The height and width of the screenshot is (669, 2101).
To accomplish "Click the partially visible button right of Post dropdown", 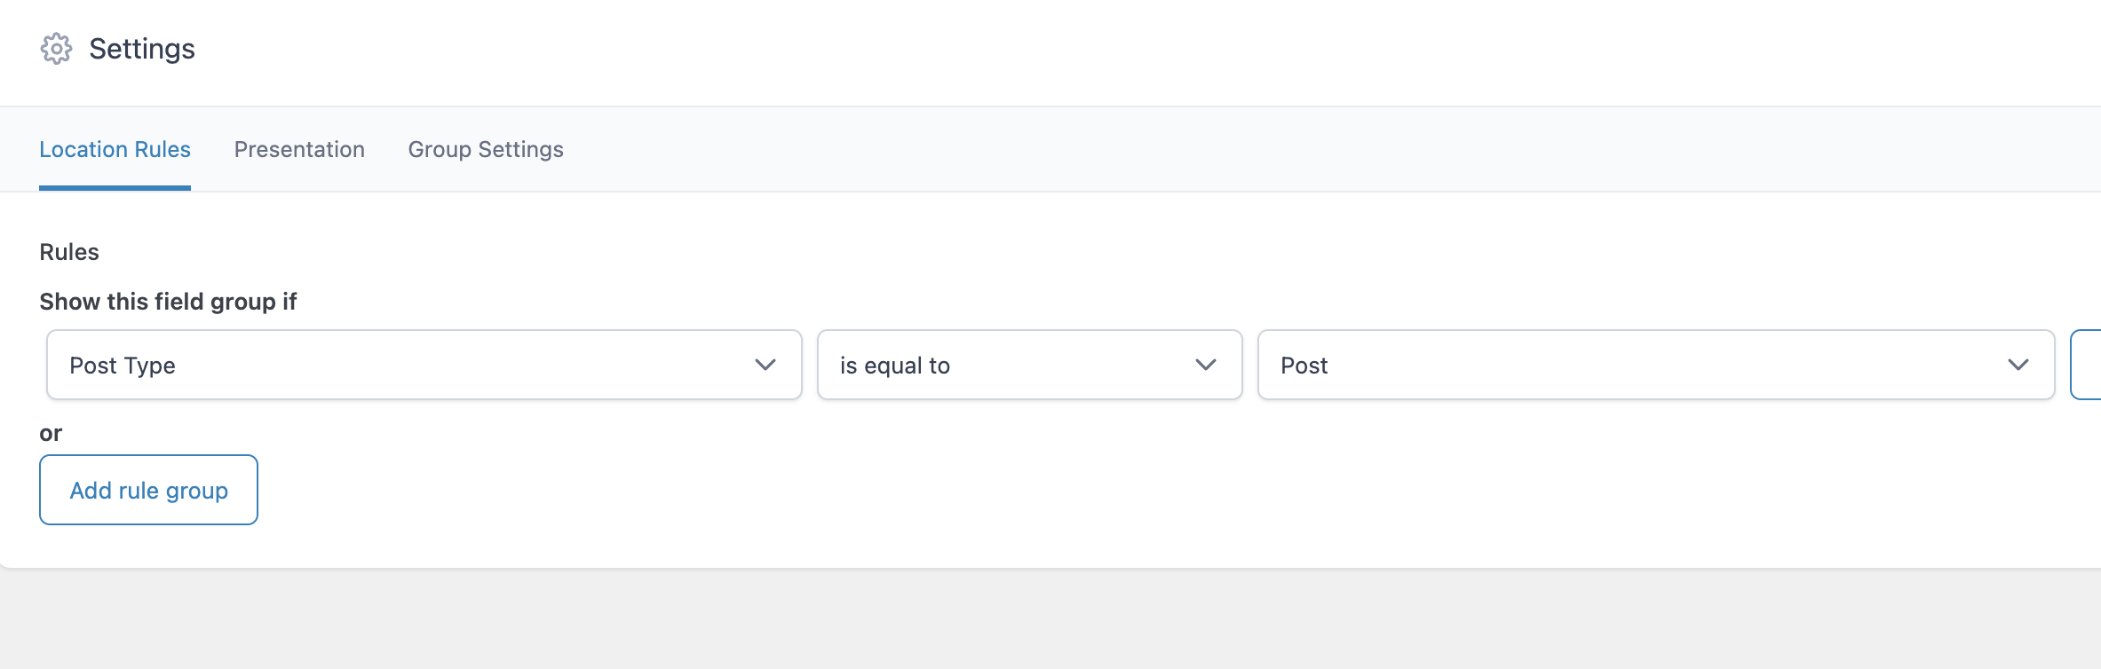I will 2087,365.
